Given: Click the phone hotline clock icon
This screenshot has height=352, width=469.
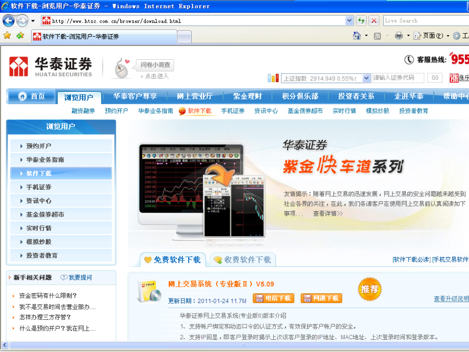Looking at the screenshot, I should (x=409, y=60).
